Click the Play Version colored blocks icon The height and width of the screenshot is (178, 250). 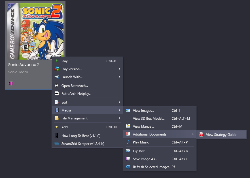click(x=57, y=69)
